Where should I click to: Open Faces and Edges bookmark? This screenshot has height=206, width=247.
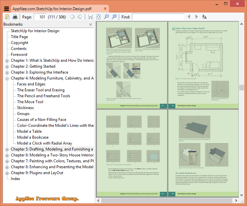pyautogui.click(x=31, y=84)
